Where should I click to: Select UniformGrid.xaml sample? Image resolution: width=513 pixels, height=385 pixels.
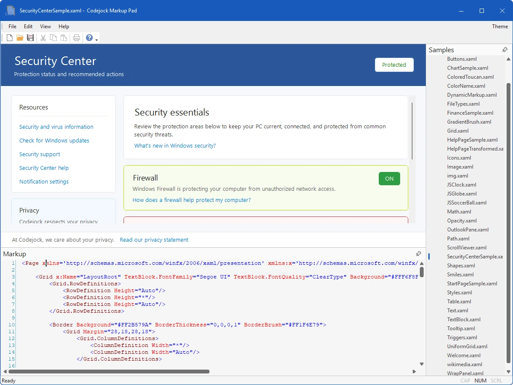[x=467, y=346]
